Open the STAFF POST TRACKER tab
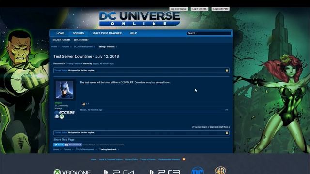 coord(107,33)
